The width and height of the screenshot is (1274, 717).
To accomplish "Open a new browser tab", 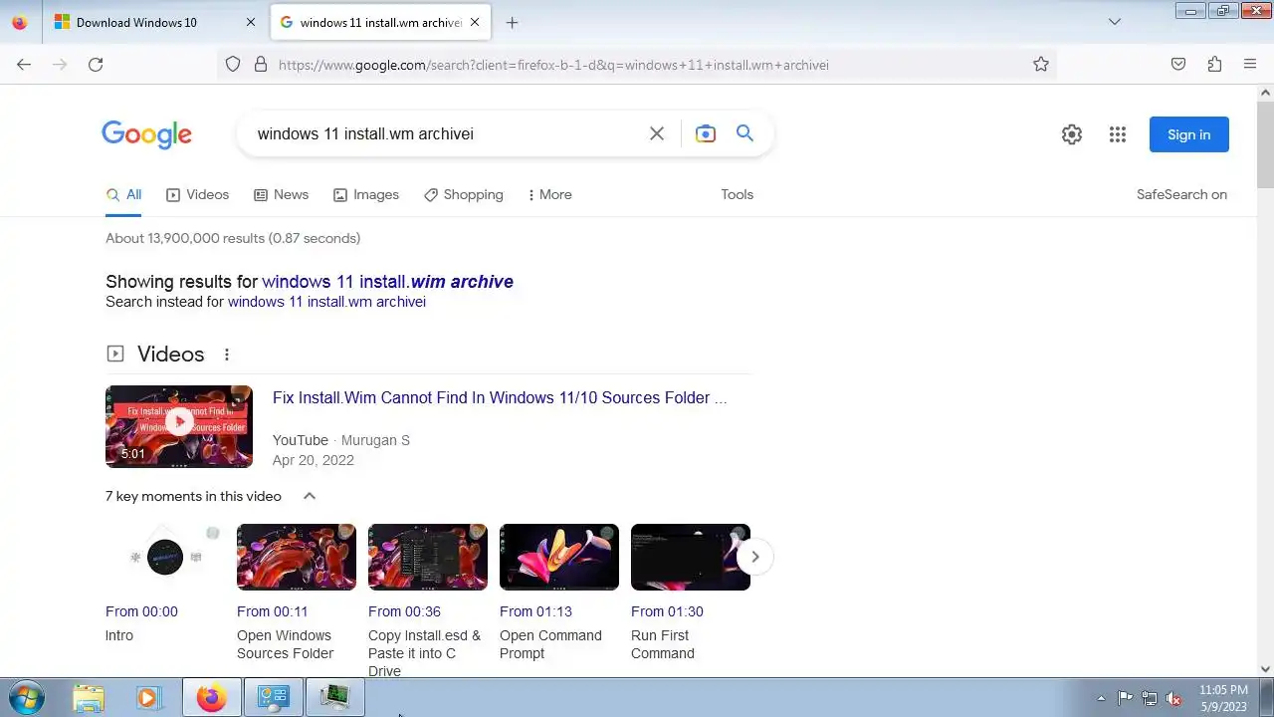I will click(x=512, y=22).
